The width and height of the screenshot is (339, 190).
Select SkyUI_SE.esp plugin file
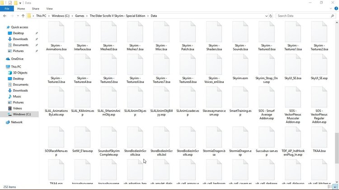point(319,67)
